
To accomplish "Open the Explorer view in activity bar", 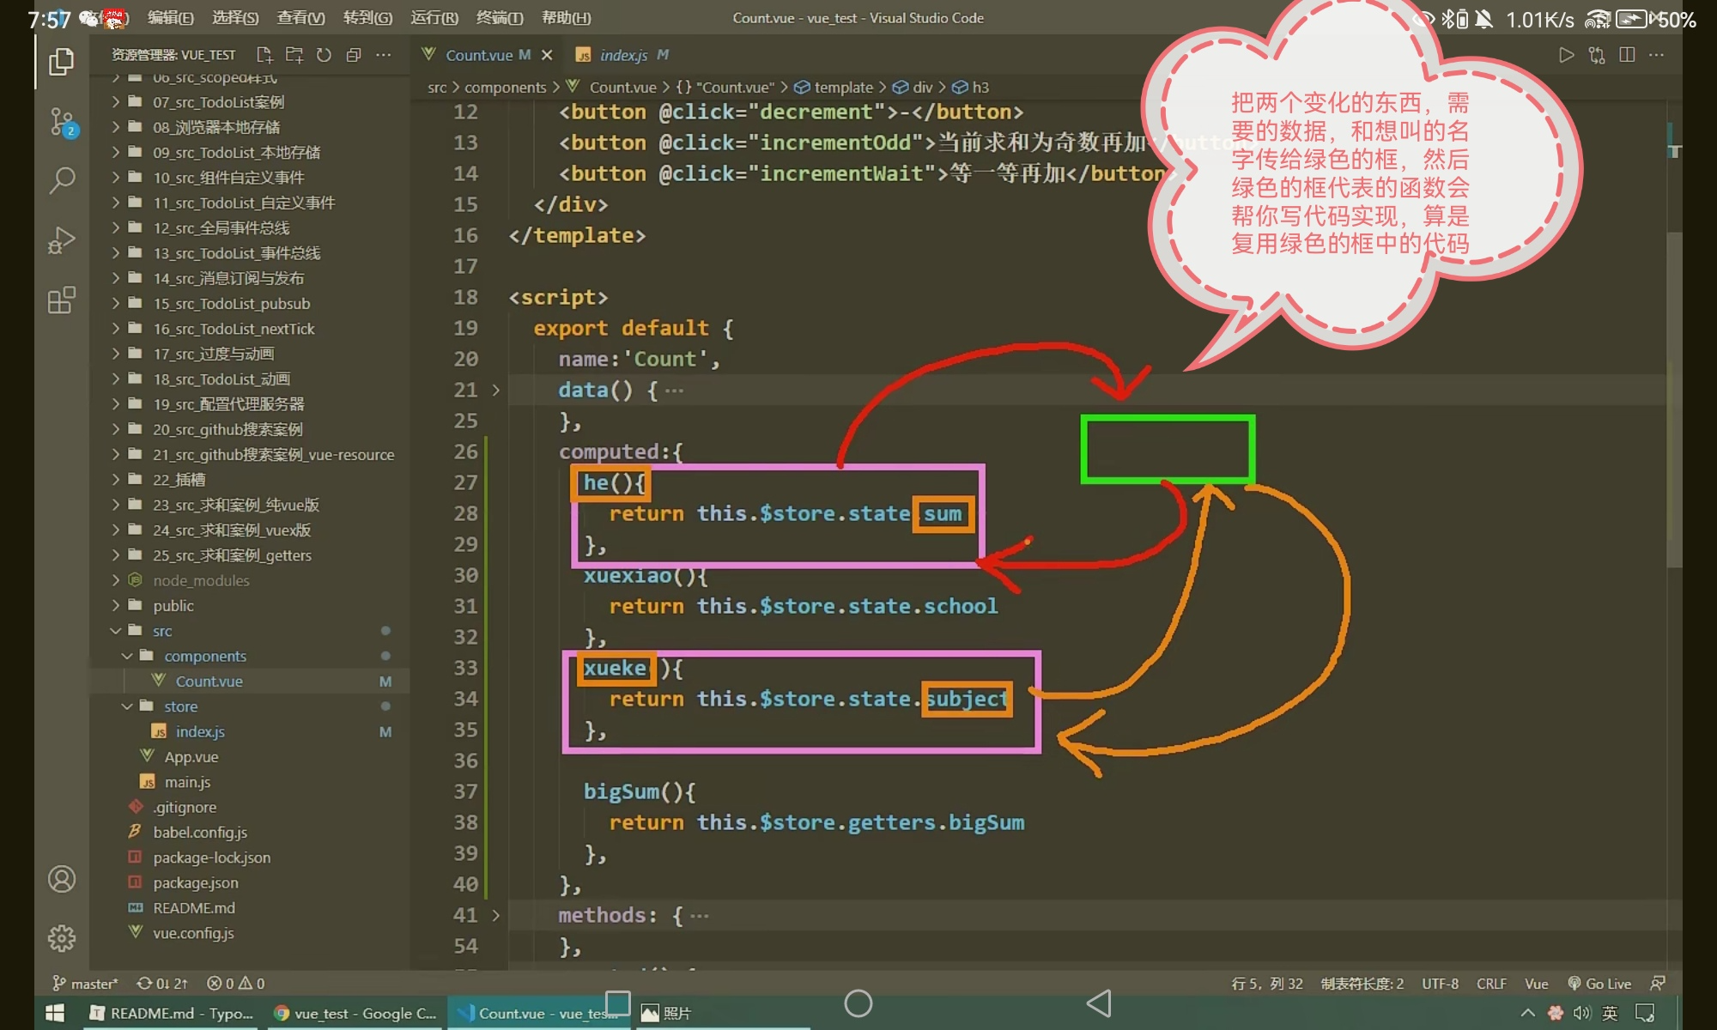I will coord(61,62).
